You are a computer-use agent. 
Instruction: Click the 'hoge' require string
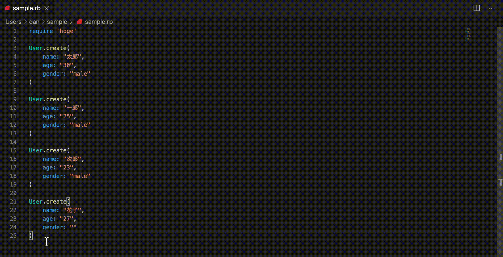pyautogui.click(x=66, y=31)
